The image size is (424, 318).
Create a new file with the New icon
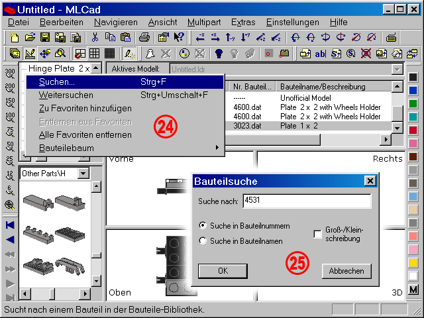(15, 37)
